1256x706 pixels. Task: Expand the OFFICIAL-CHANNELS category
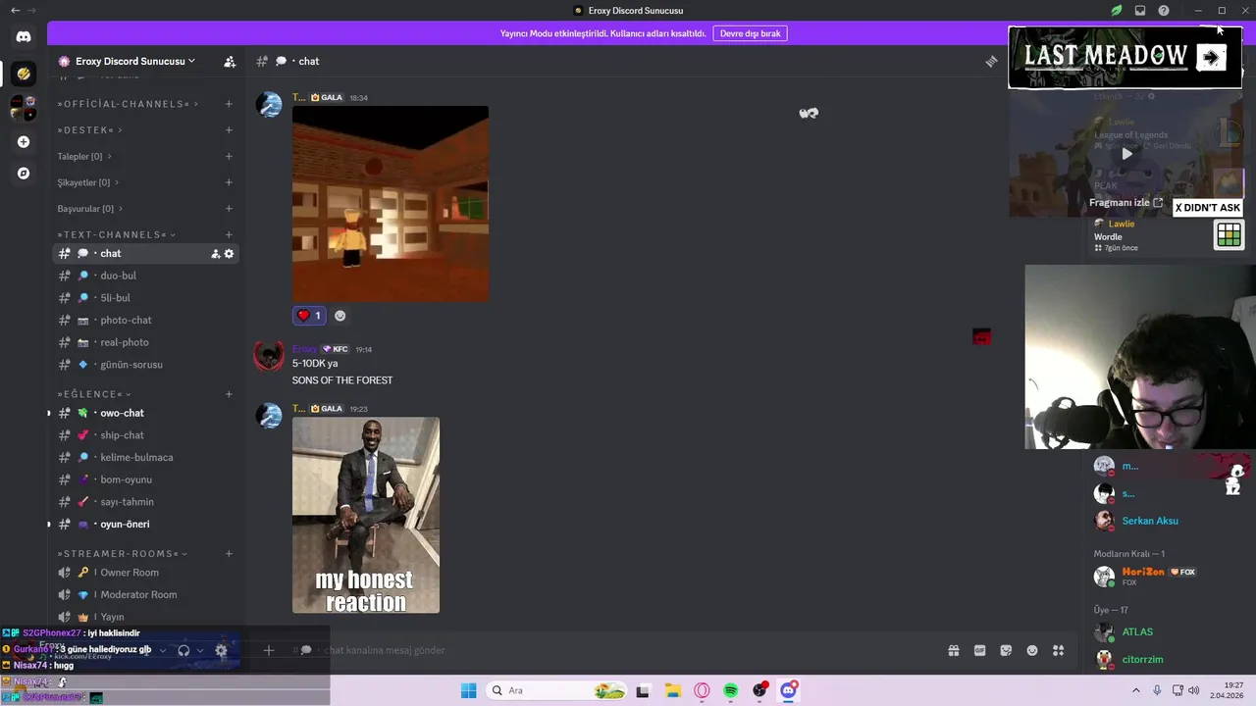point(128,104)
